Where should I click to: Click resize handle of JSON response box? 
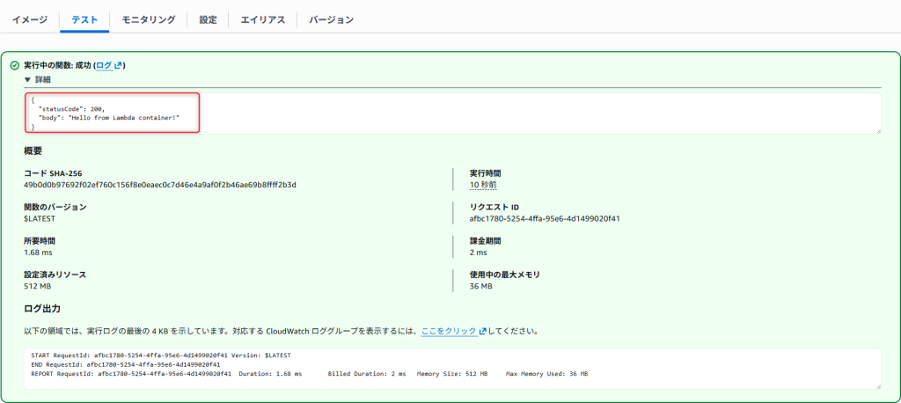click(x=877, y=130)
